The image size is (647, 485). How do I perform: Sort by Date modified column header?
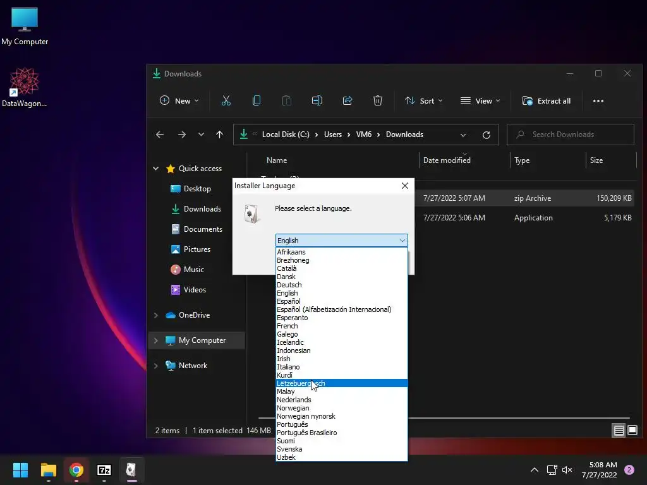447,160
